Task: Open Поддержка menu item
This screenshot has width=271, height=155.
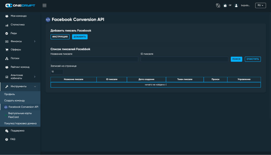Action: point(17,131)
